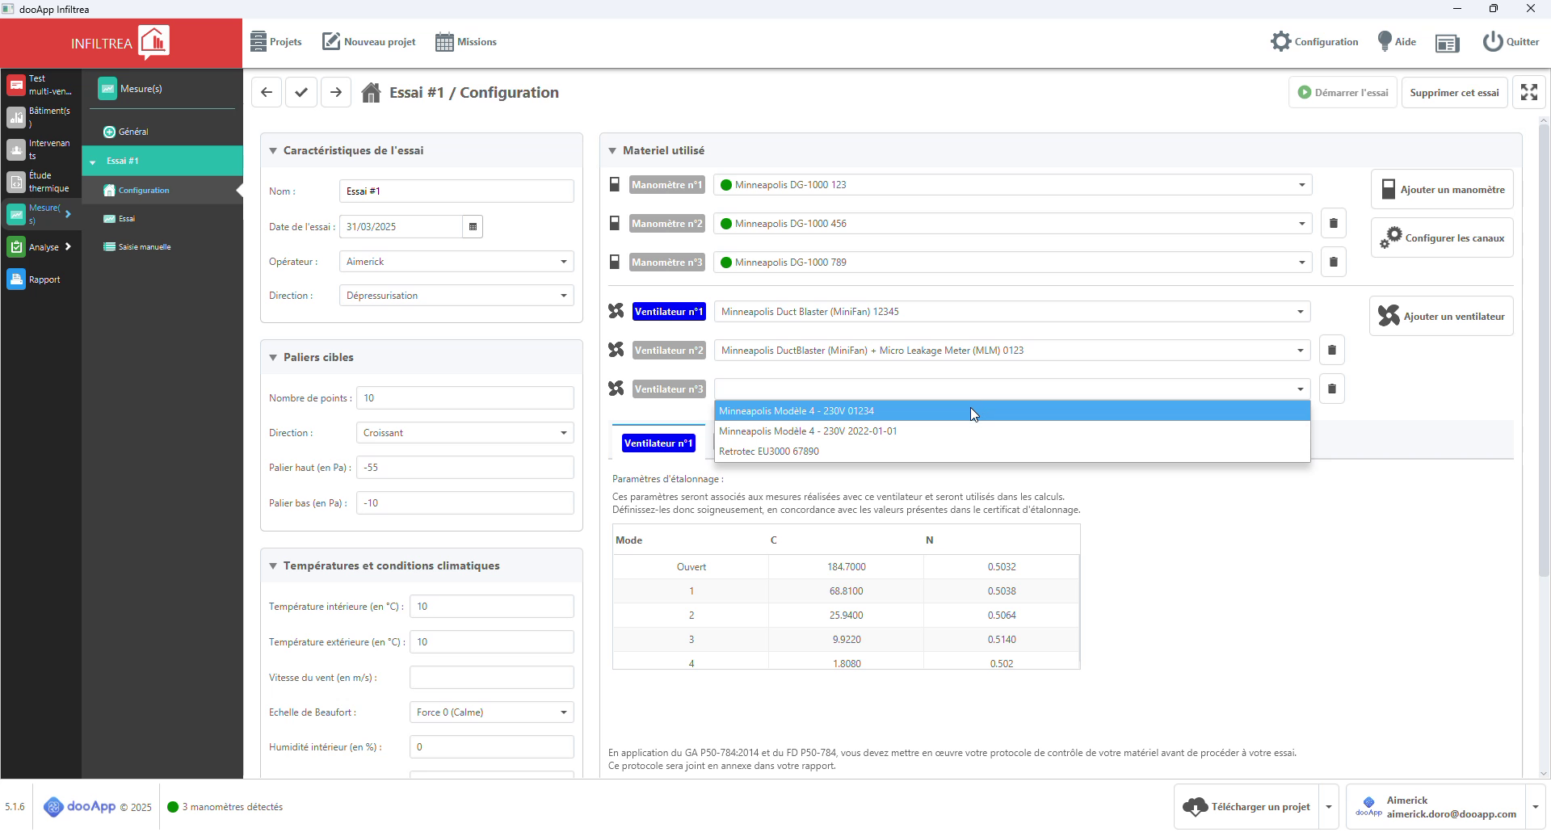Collapse the Materiel utilisé section
1551x832 pixels.
point(612,151)
